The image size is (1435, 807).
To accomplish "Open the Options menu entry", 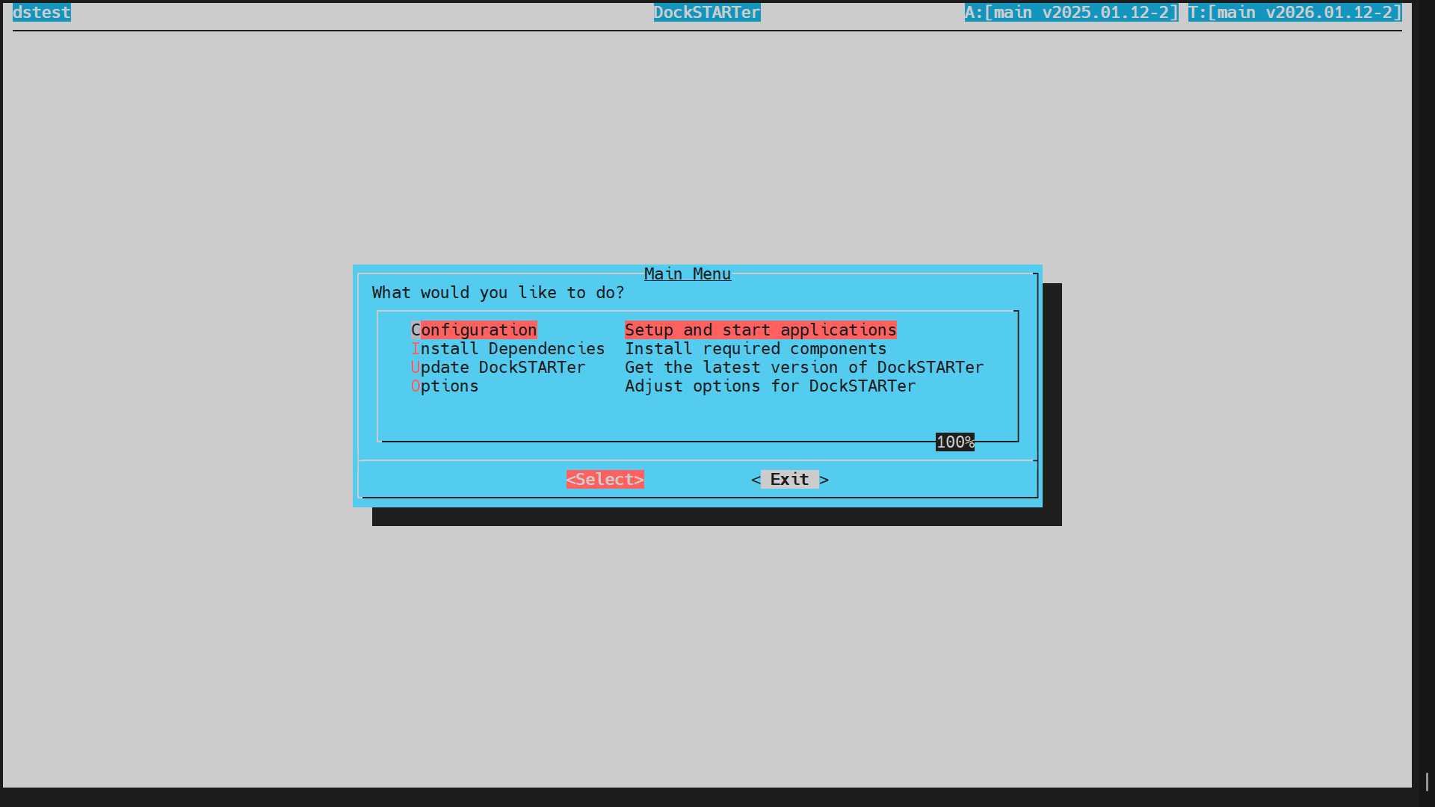I will click(445, 386).
